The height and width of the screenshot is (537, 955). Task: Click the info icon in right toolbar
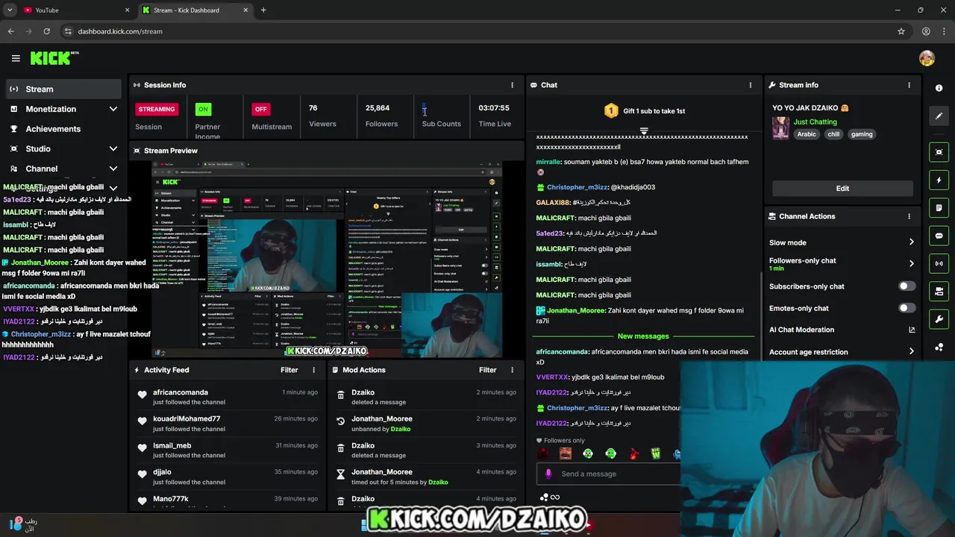tap(939, 88)
